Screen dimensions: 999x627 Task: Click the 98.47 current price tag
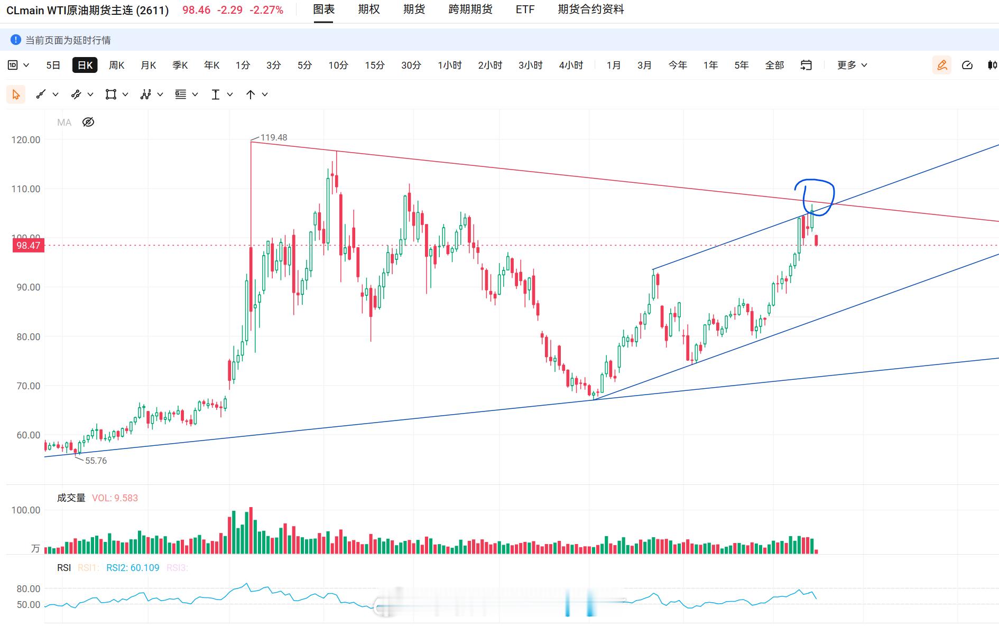pyautogui.click(x=29, y=246)
